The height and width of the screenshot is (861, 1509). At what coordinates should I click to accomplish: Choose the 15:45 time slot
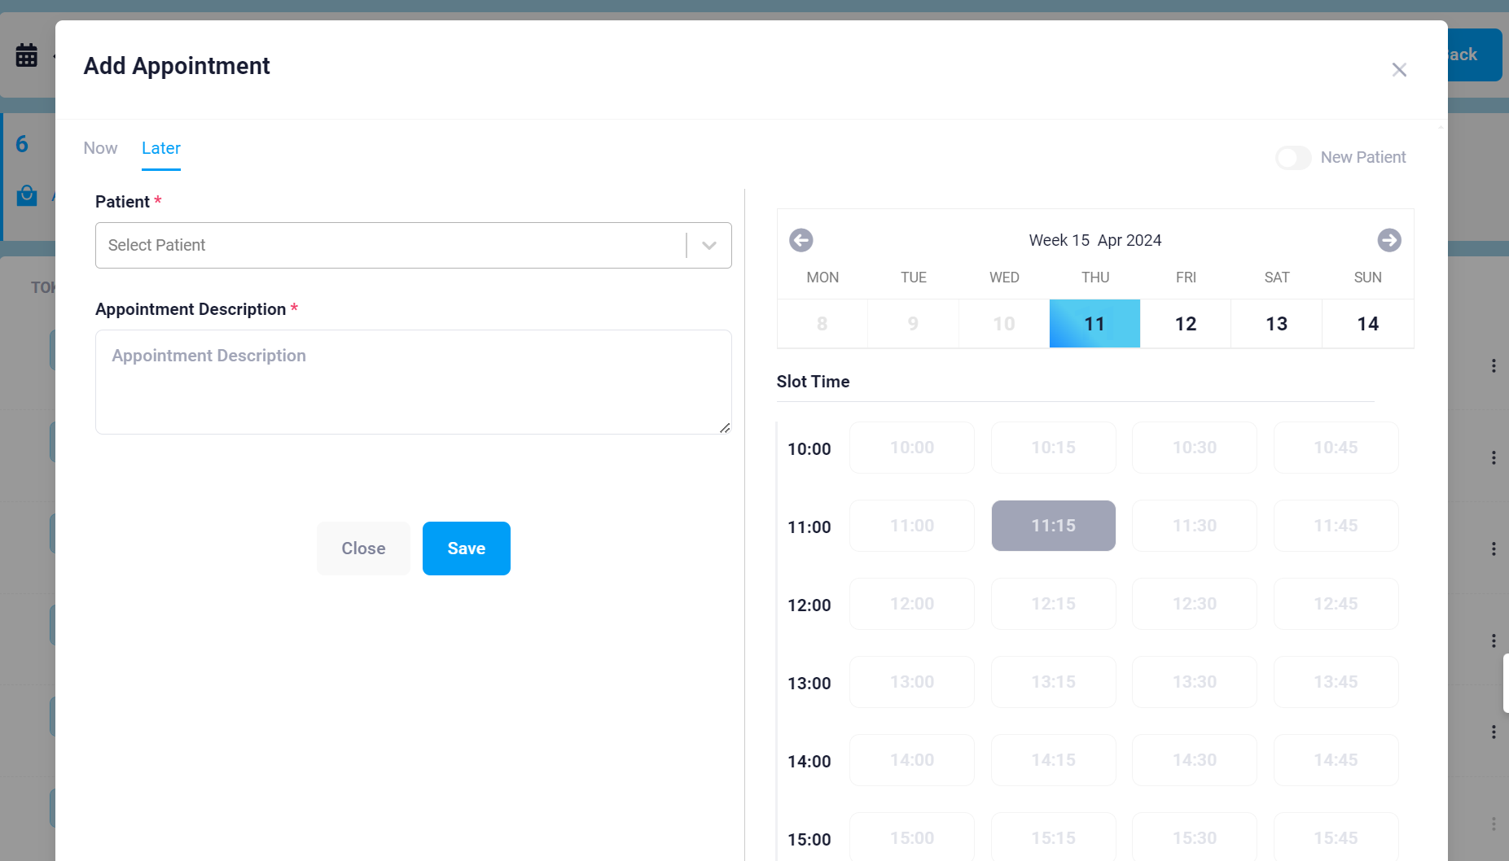click(x=1336, y=837)
